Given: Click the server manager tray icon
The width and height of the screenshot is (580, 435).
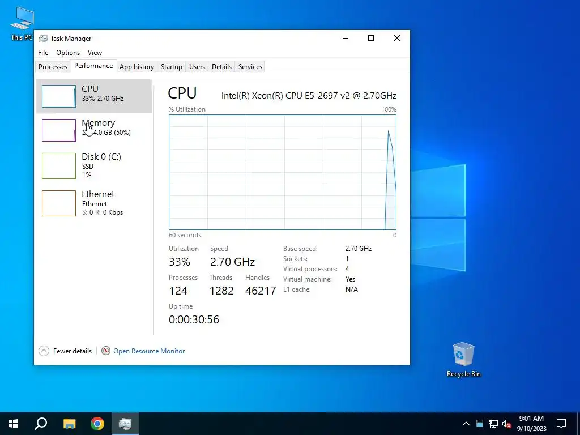Looking at the screenshot, I should pos(480,424).
